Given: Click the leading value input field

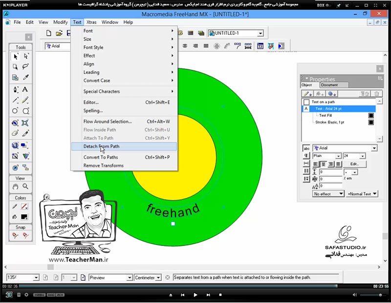Looking at the screenshot, I should (330, 172).
